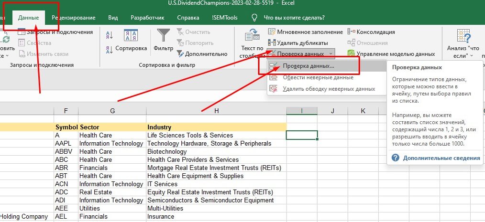
Task: Open Запросы и подключения pane
Action: [x=55, y=32]
